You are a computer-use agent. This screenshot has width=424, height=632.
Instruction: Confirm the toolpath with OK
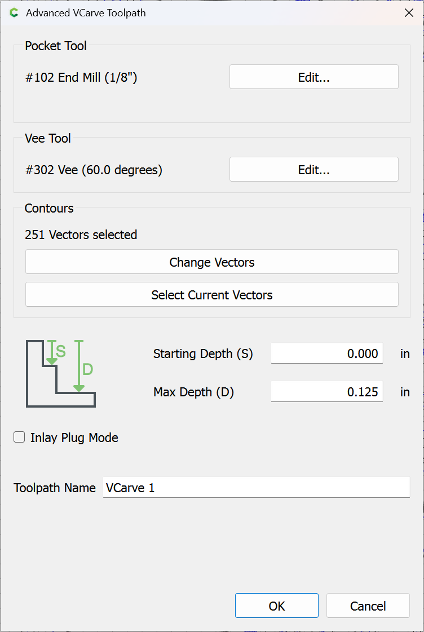pyautogui.click(x=276, y=606)
